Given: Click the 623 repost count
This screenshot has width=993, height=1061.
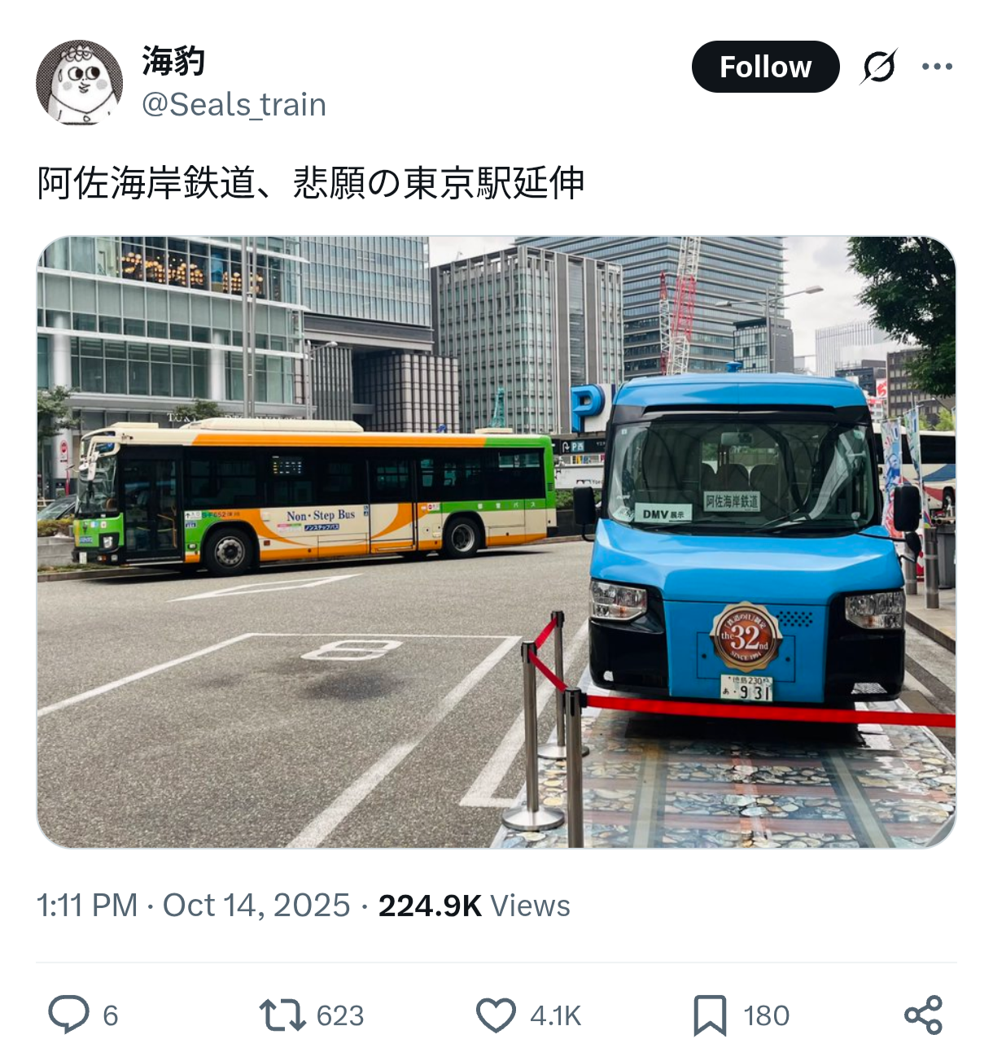Looking at the screenshot, I should coord(340,1015).
